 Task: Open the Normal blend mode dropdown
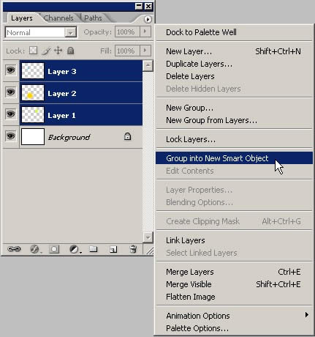(41, 32)
